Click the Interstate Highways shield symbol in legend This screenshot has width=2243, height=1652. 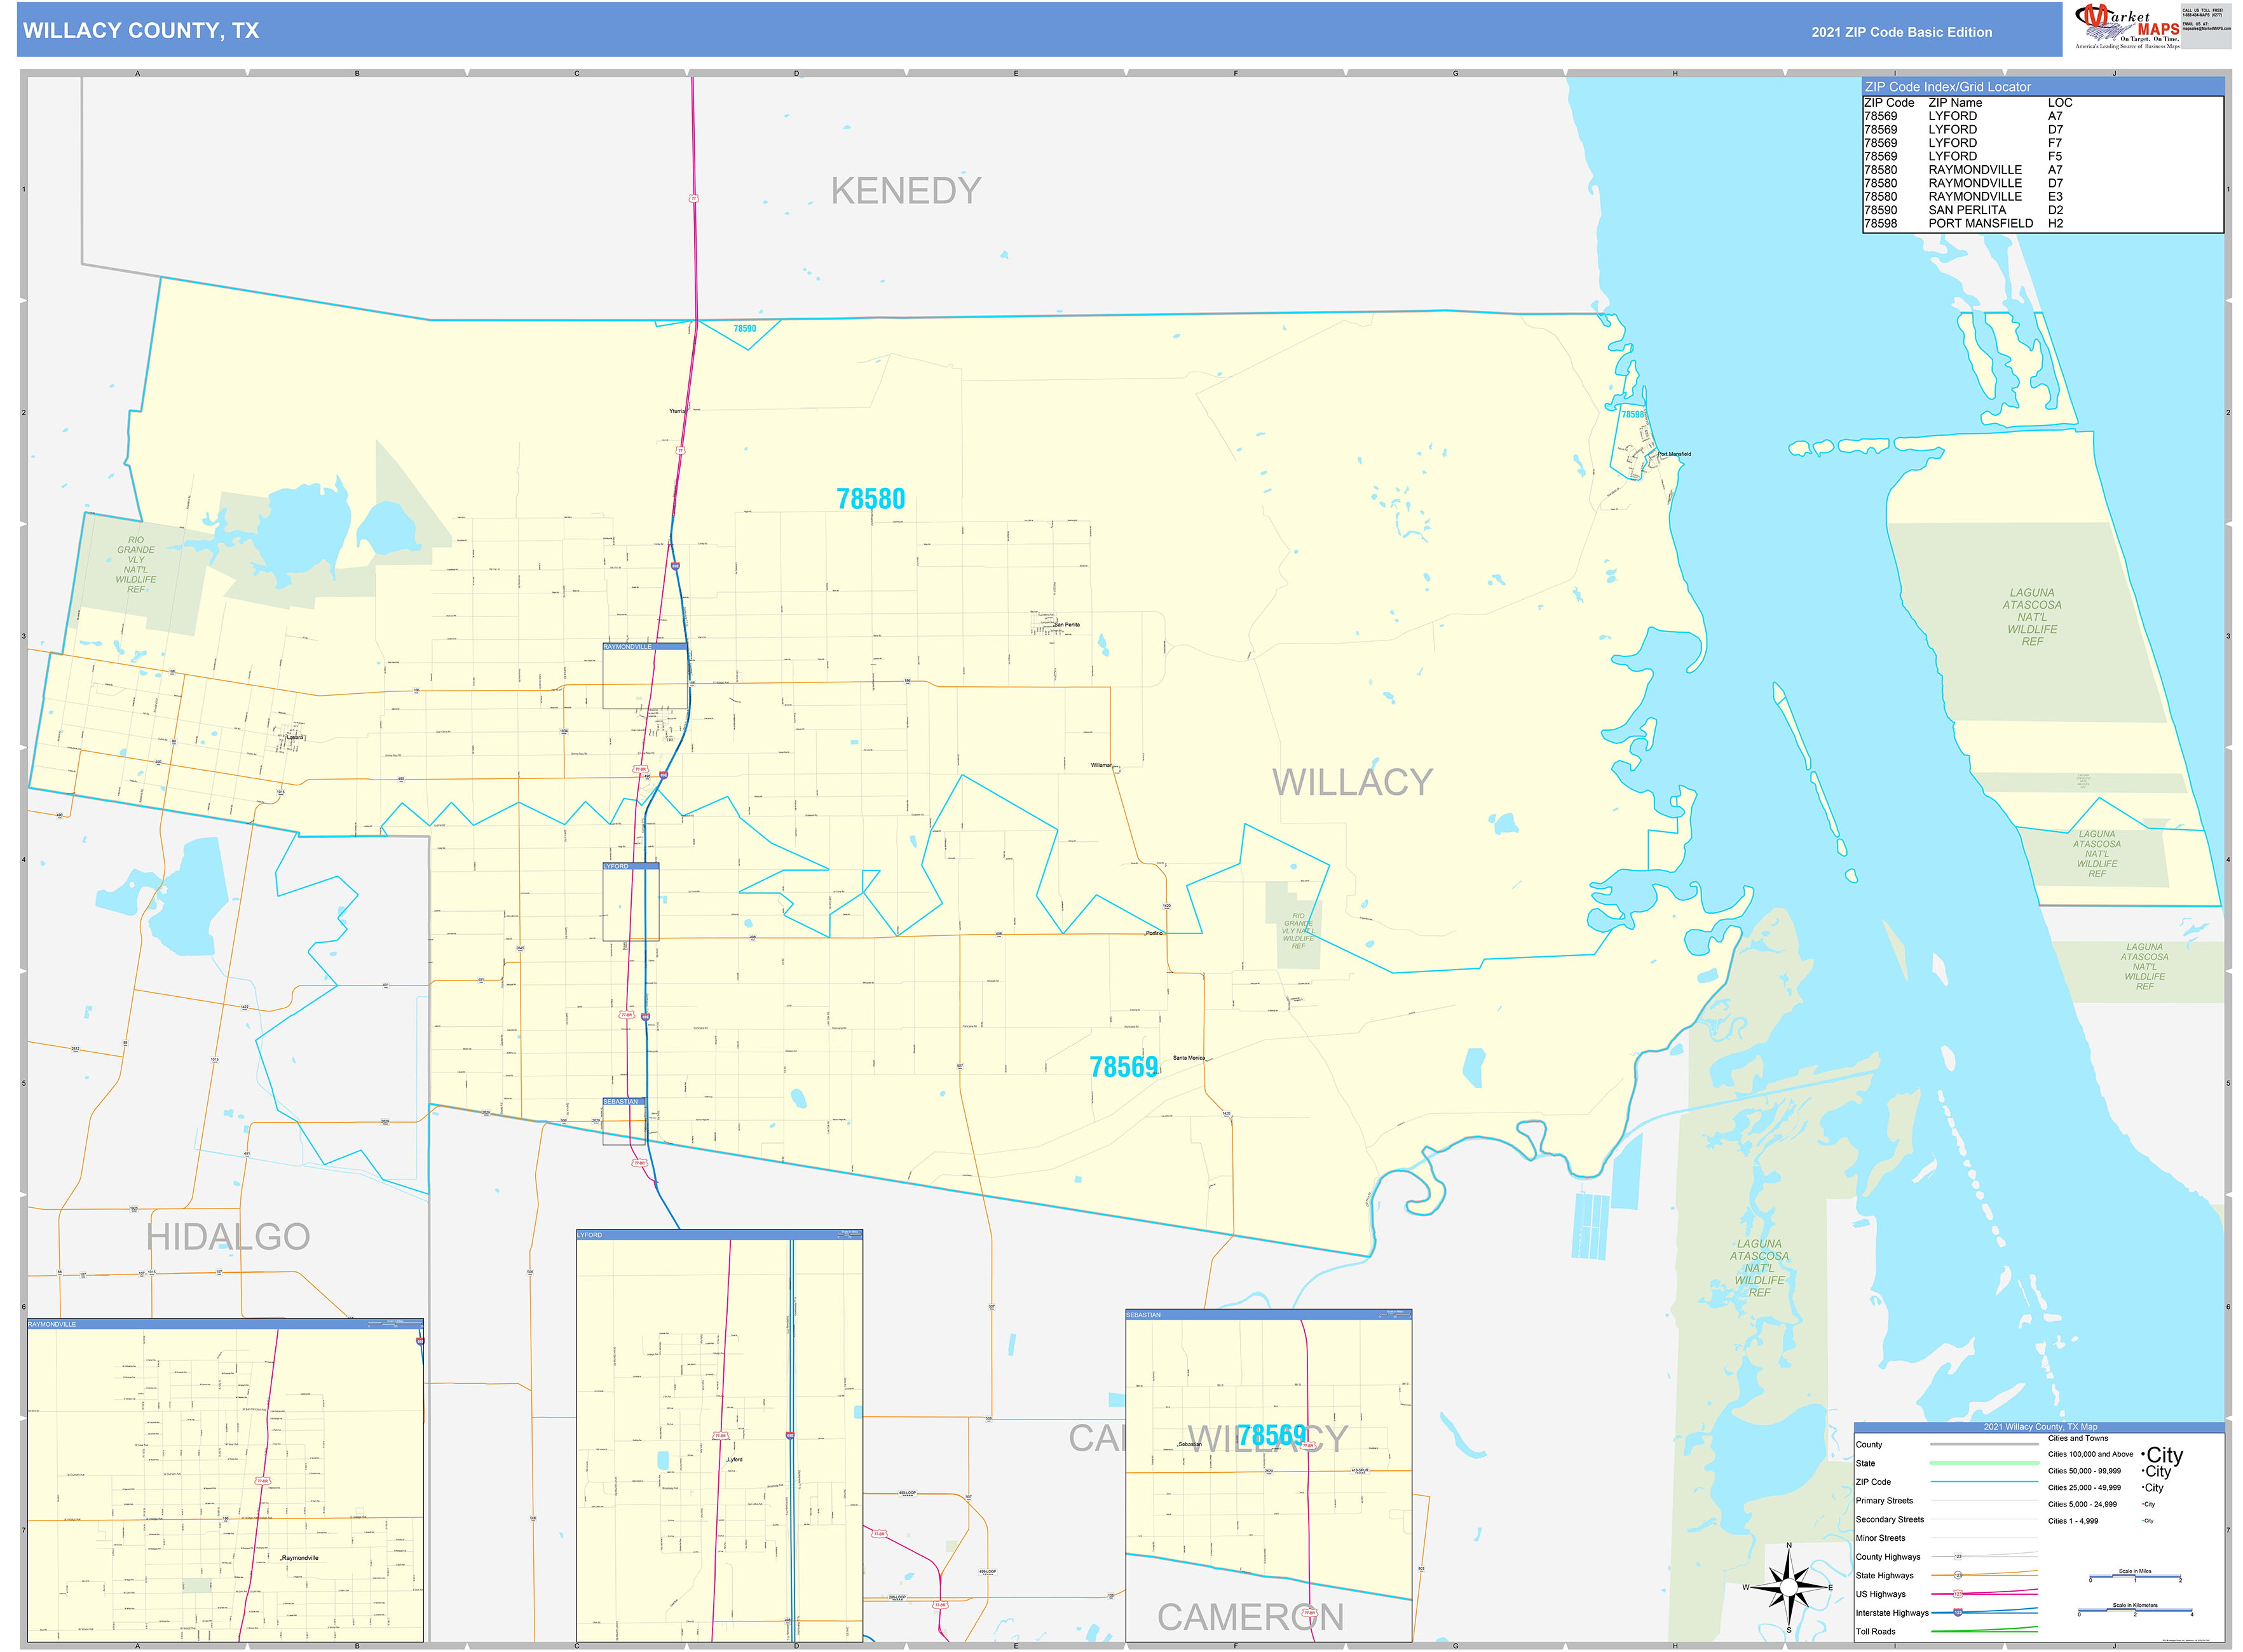1958,1613
